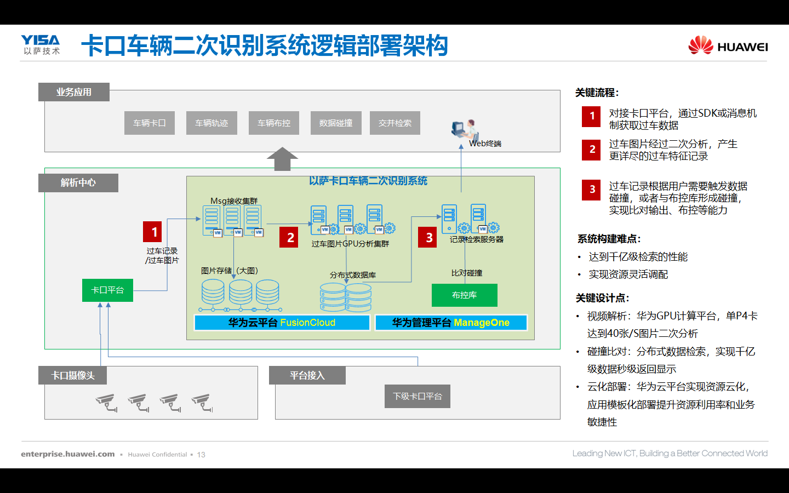Click the 系统构建难点: heading
This screenshot has width=789, height=493.
point(609,239)
